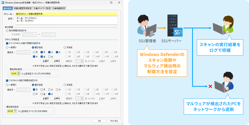Check full scan 金 (Friday) checkbox

click(x=42, y=94)
